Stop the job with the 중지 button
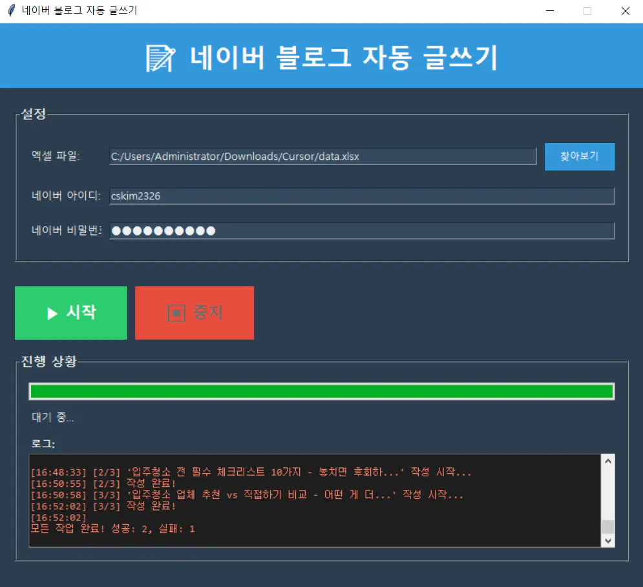643x587 pixels. click(x=195, y=313)
